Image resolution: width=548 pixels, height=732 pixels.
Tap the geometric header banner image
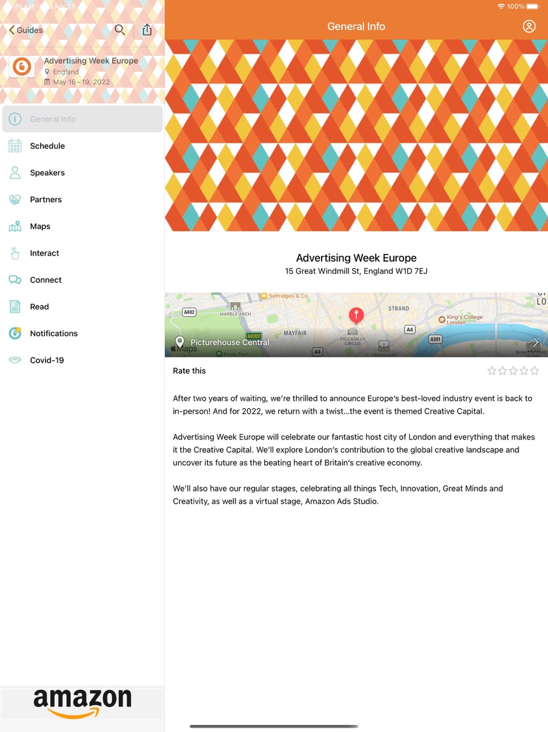pyautogui.click(x=356, y=135)
